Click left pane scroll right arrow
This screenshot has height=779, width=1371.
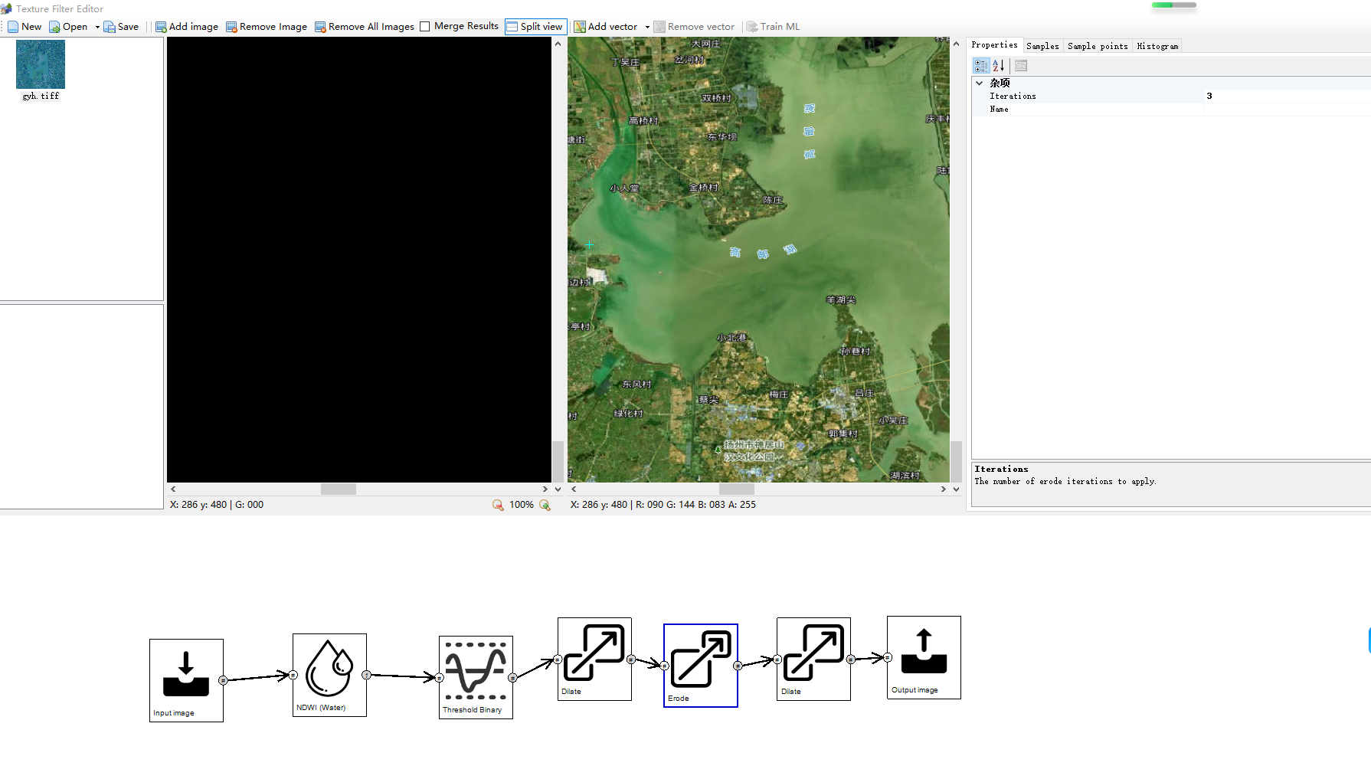tap(545, 489)
